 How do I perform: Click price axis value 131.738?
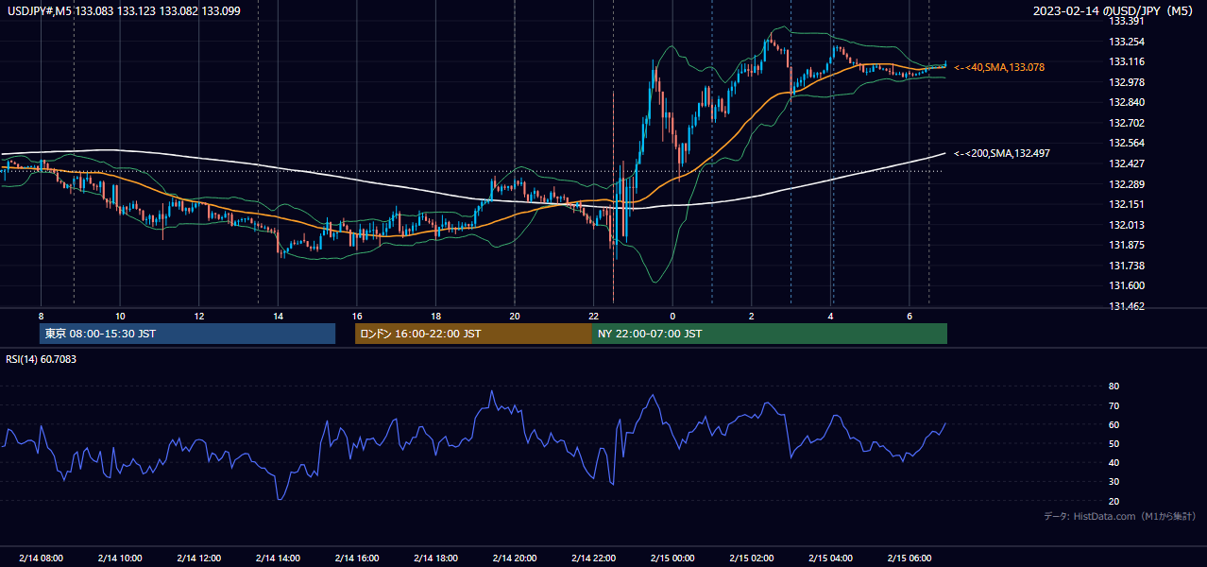coord(1127,266)
